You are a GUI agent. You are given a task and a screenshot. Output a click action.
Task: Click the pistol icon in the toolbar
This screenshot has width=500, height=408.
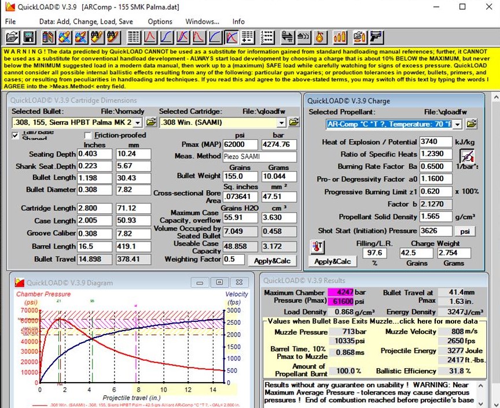(x=376, y=37)
